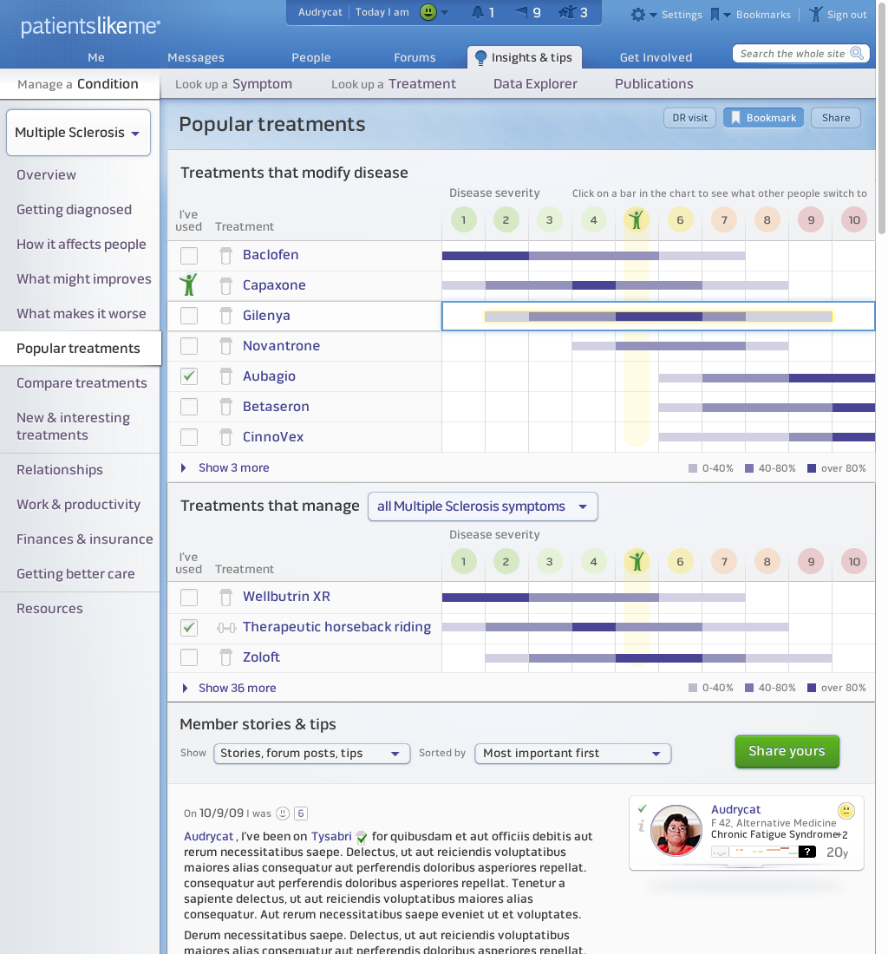
Task: Check the I've used box for Gilenya
Action: pos(189,316)
